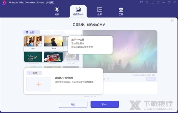Click the key registration icon
The image size is (178, 113).
tap(147, 2)
